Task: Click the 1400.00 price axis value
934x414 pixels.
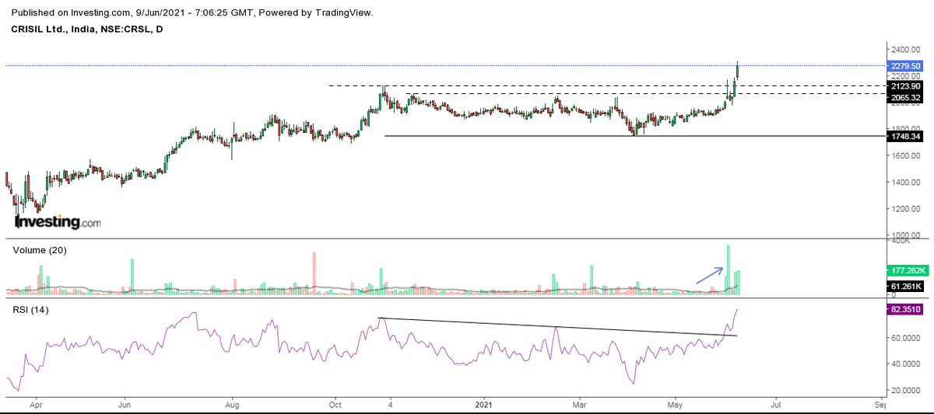Action: (x=907, y=183)
